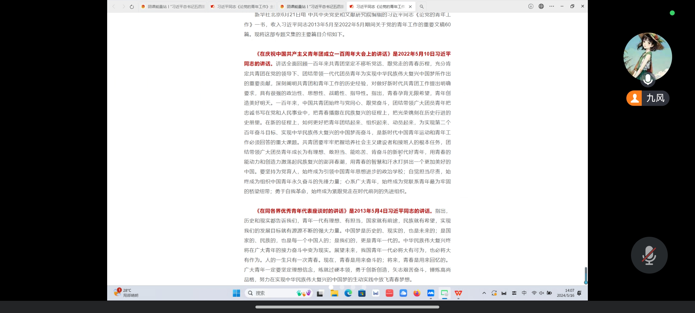Open the clock showing 14:07 2024/5/16
Image resolution: width=695 pixels, height=313 pixels.
[566, 293]
